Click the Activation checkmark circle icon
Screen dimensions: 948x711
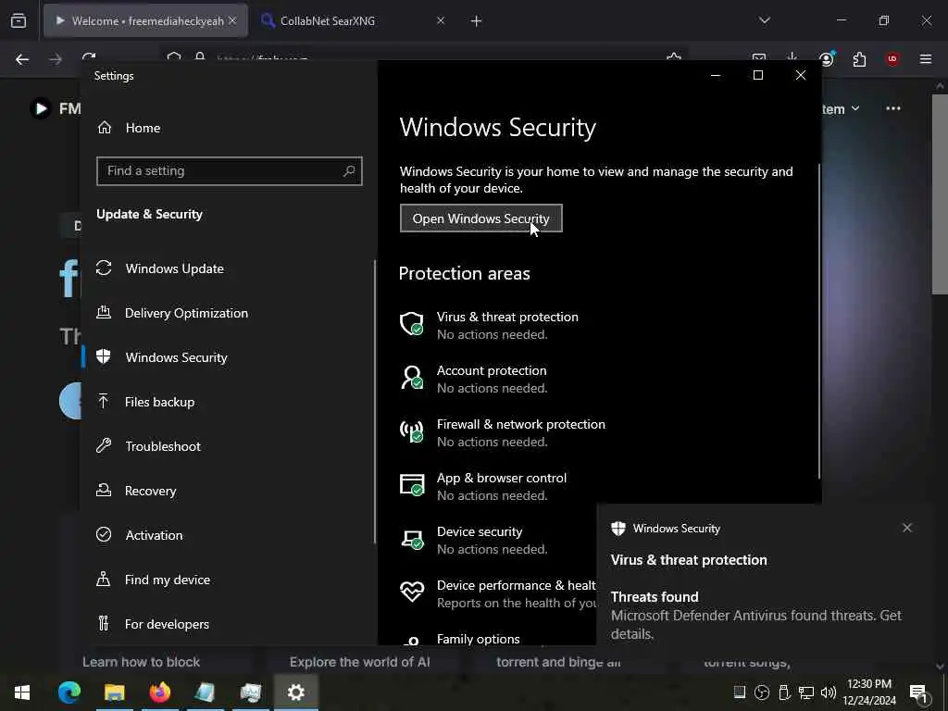[x=104, y=534]
